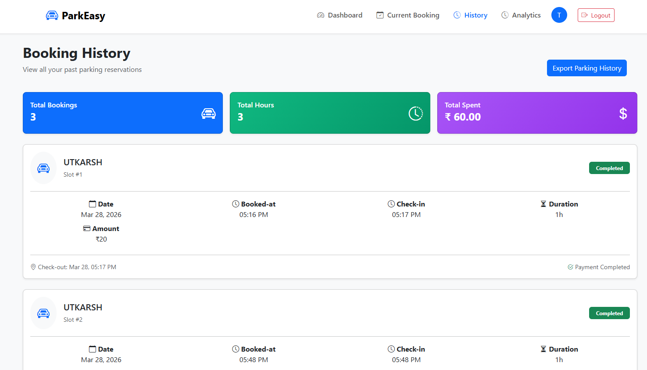Screen dimensions: 647x370
Task: Go to the Dashboard nav item
Action: 340,15
